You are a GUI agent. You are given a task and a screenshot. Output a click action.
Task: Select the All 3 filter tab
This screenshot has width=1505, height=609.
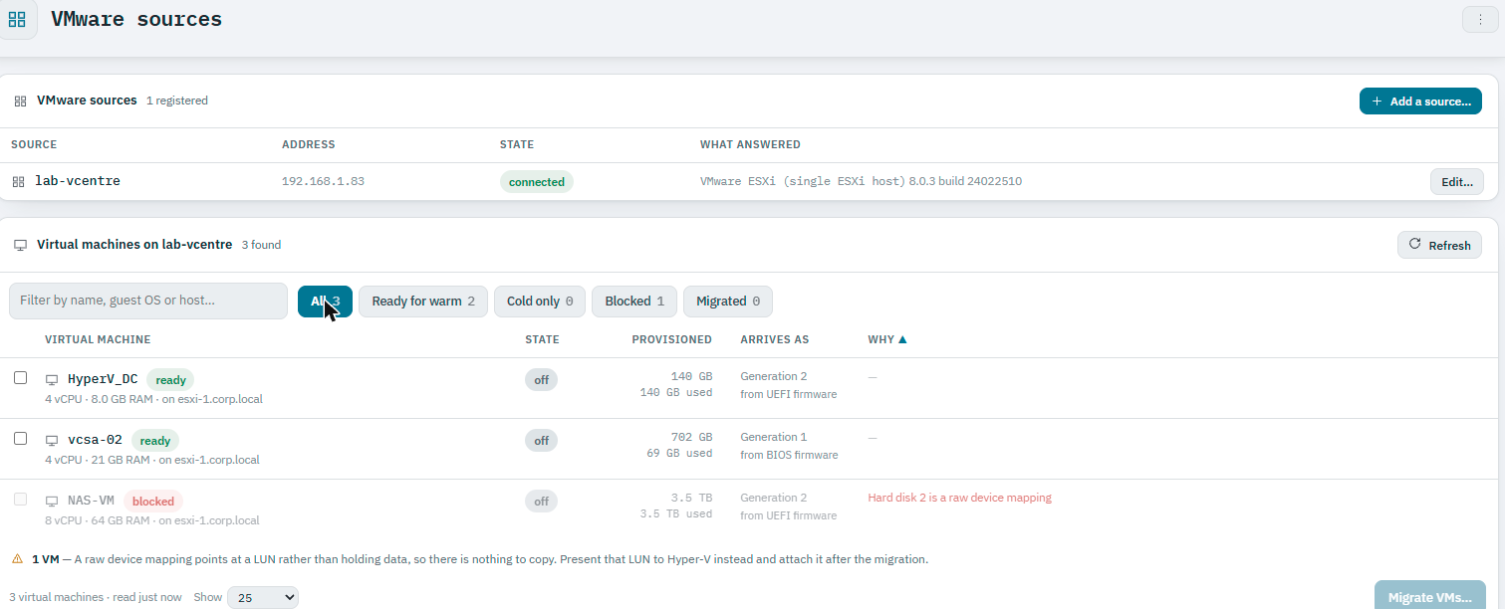(x=325, y=302)
